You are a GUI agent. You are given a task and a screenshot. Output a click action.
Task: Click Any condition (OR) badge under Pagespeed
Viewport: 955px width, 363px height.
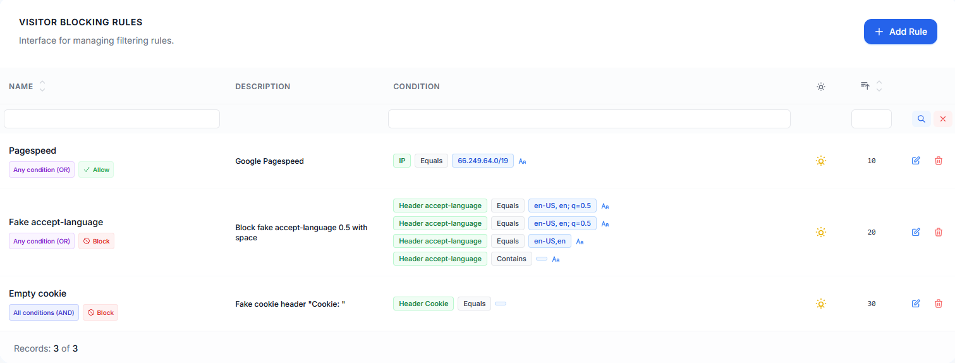(42, 169)
